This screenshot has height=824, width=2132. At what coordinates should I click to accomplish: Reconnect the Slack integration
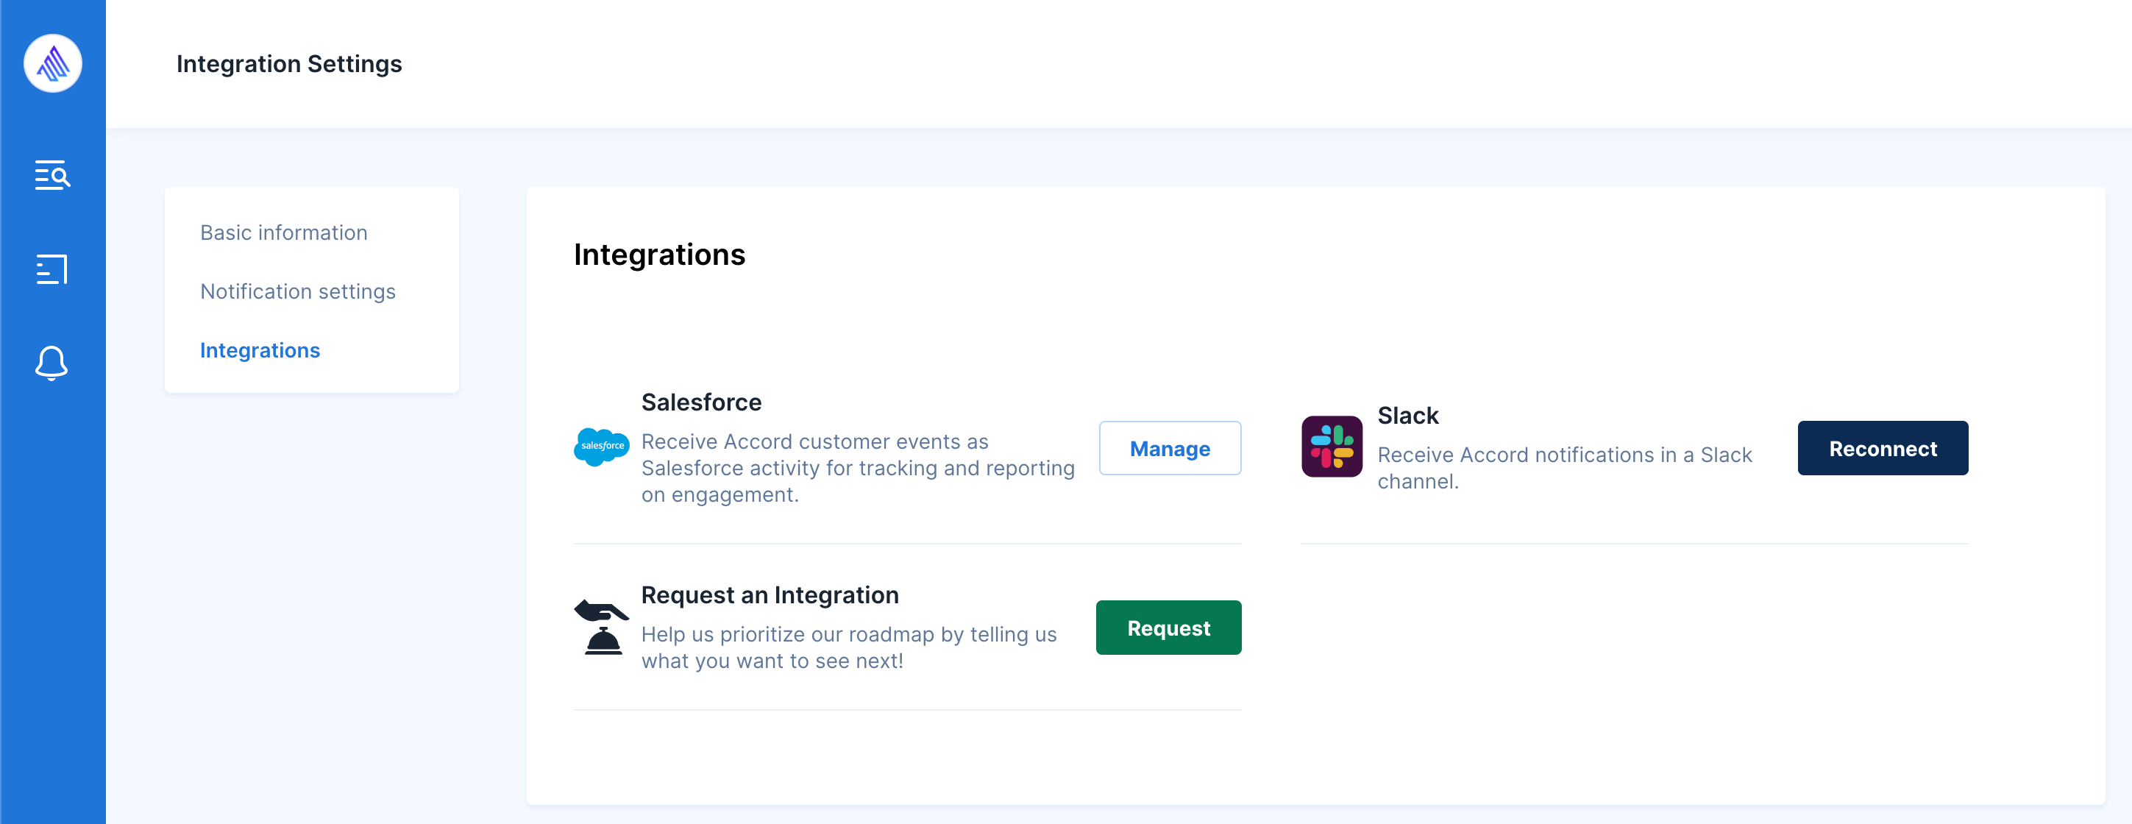[1881, 448]
